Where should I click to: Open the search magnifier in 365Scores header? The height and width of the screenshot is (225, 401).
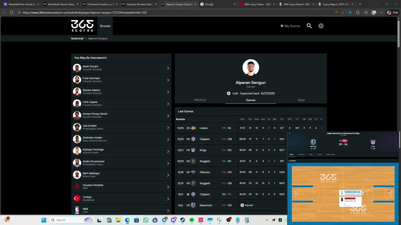pos(309,26)
